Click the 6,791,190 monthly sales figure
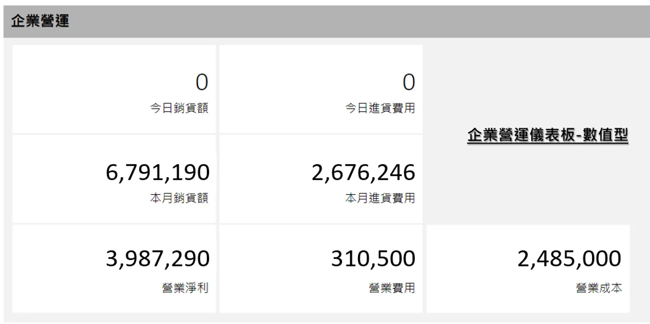Image resolution: width=650 pixels, height=324 pixels. [158, 173]
